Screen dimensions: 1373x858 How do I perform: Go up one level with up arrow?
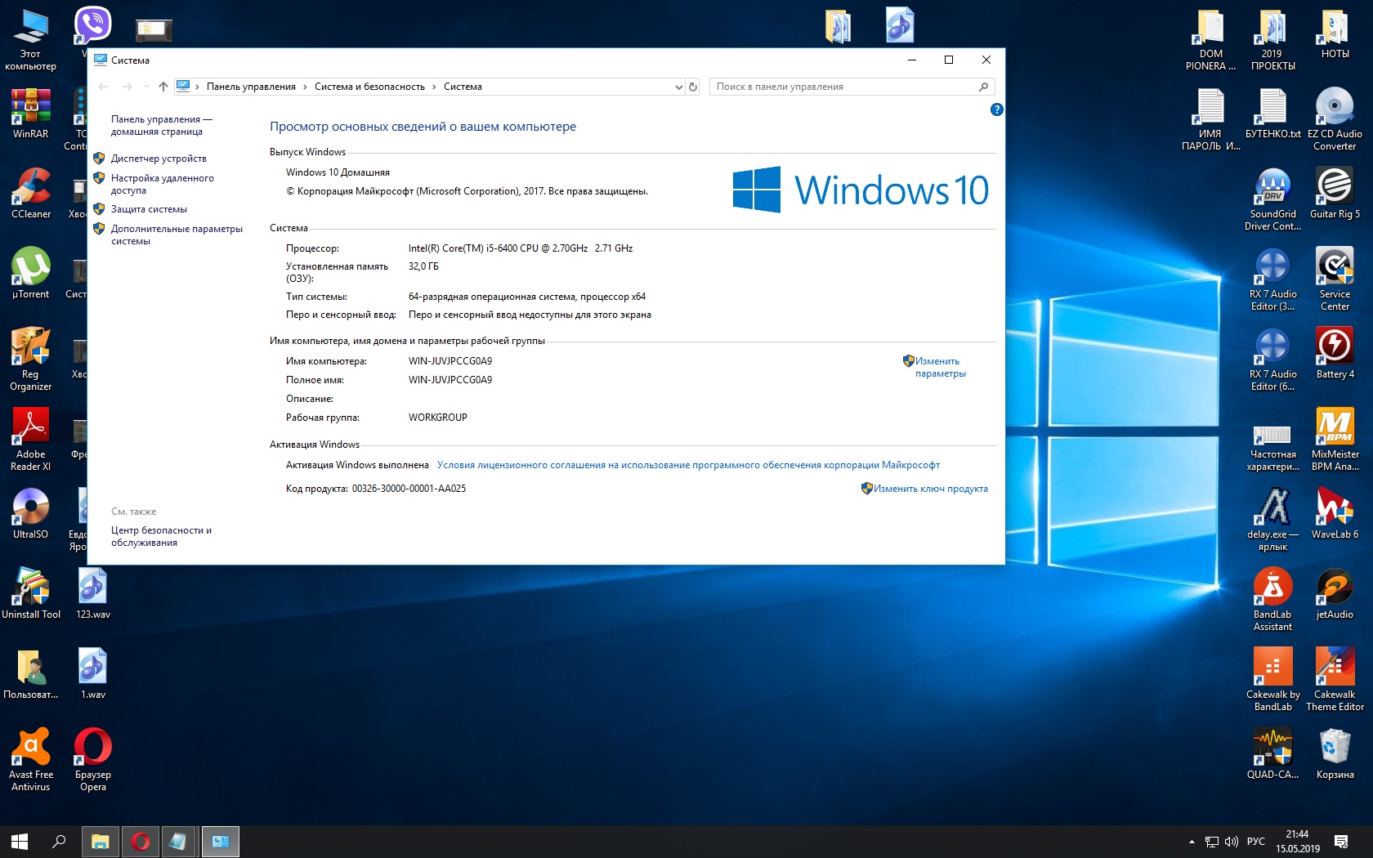pos(163,87)
